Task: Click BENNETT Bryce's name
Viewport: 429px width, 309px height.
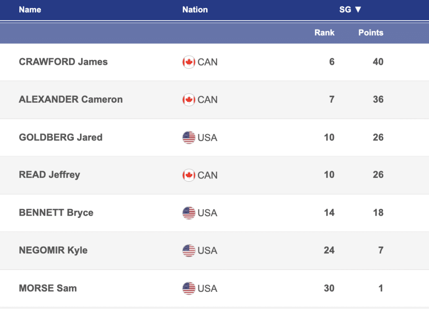Action: pos(56,213)
